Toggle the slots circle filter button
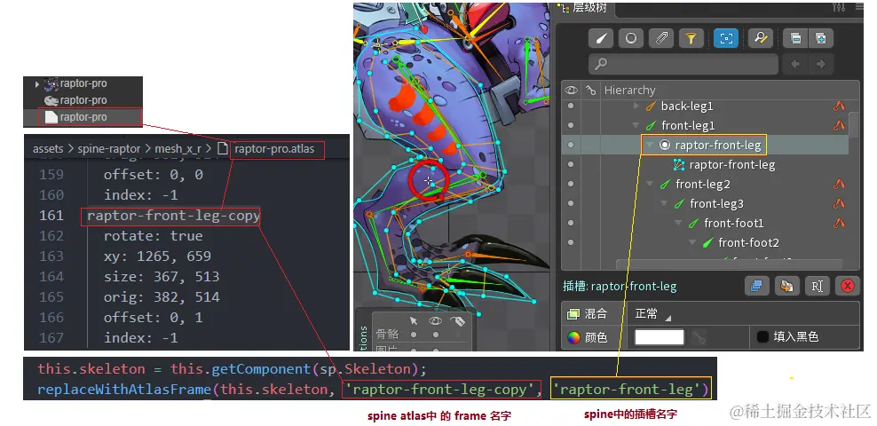This screenshot has height=426, width=877. (x=631, y=38)
